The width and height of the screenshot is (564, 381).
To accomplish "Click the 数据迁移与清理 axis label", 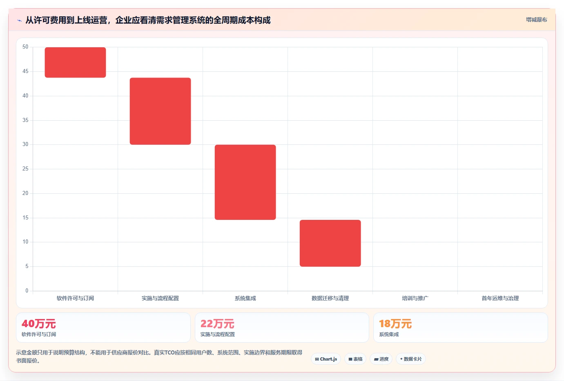I will (330, 298).
